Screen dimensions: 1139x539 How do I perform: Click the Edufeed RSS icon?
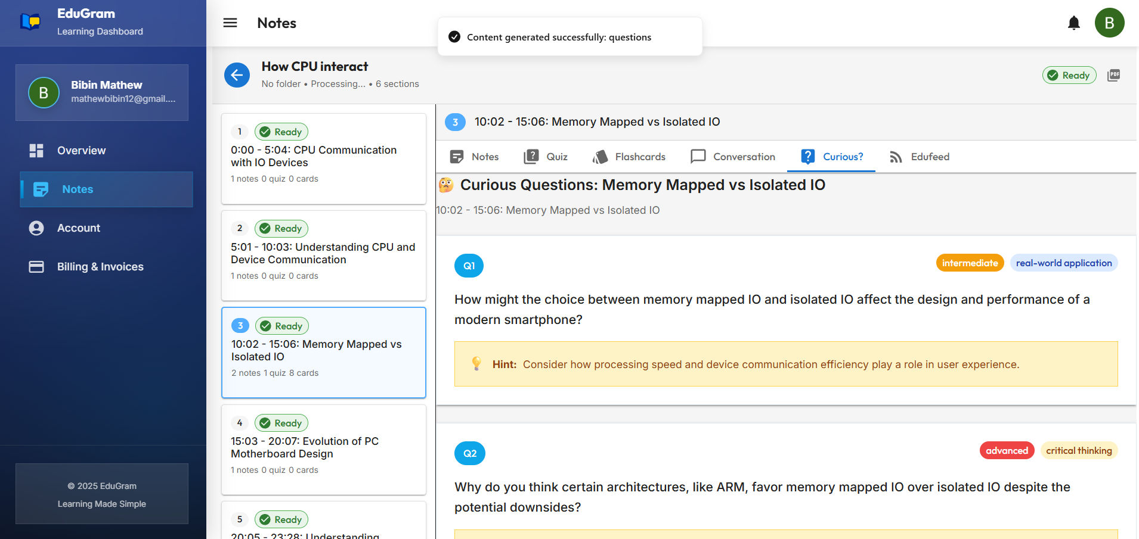896,157
